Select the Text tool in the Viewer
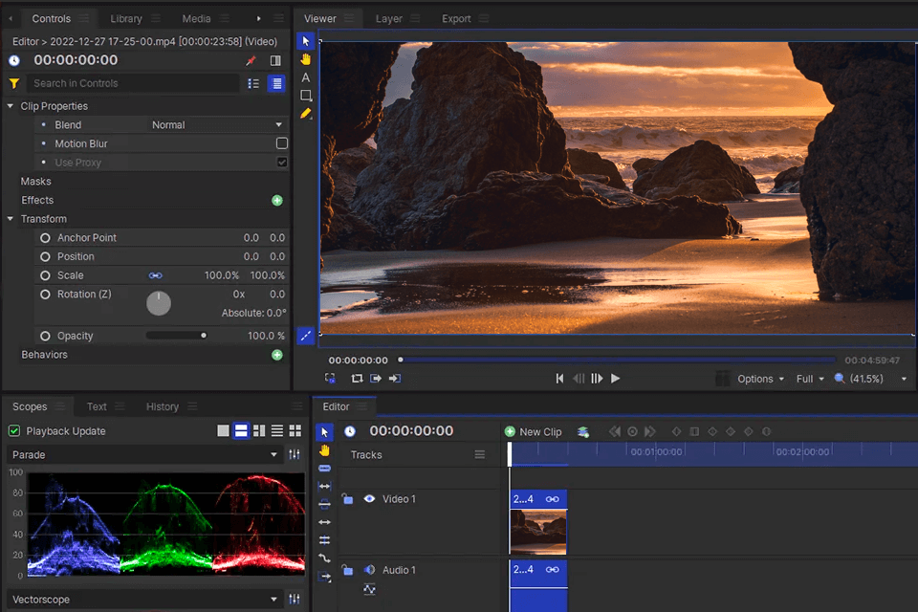This screenshot has height=612, width=918. pos(306,77)
